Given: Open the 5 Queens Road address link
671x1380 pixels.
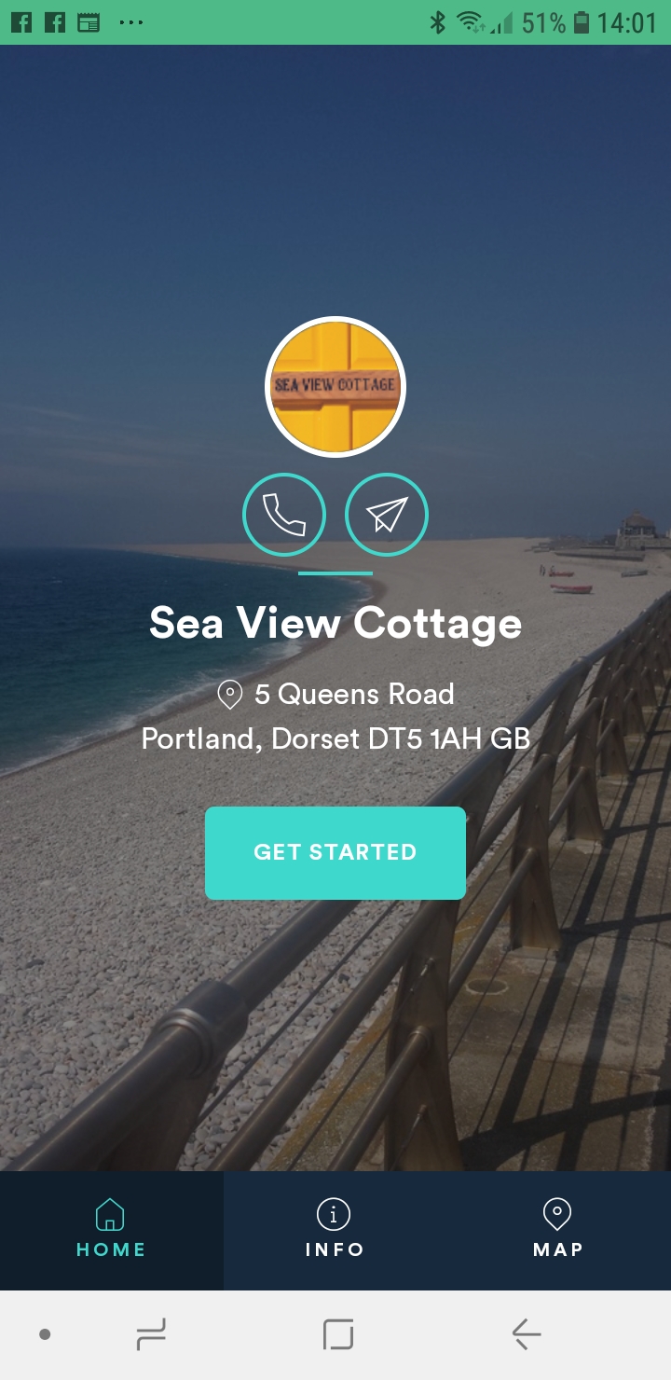Looking at the screenshot, I should (354, 694).
